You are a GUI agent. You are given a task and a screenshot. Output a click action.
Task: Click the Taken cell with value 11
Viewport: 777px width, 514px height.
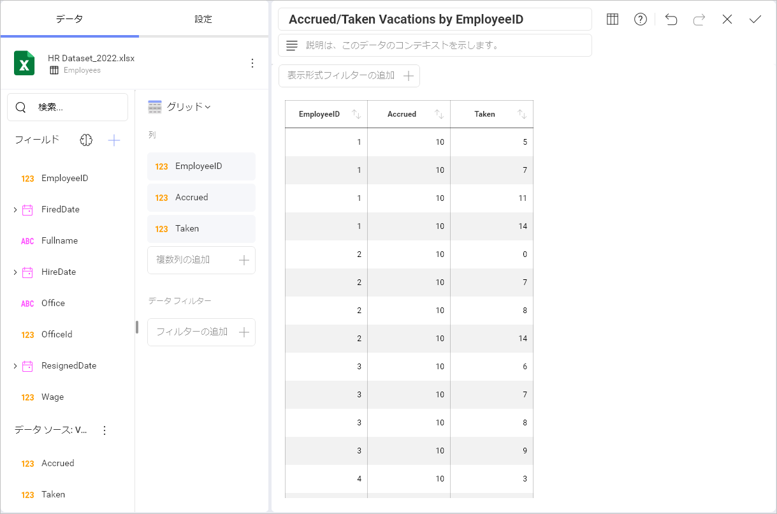click(492, 198)
